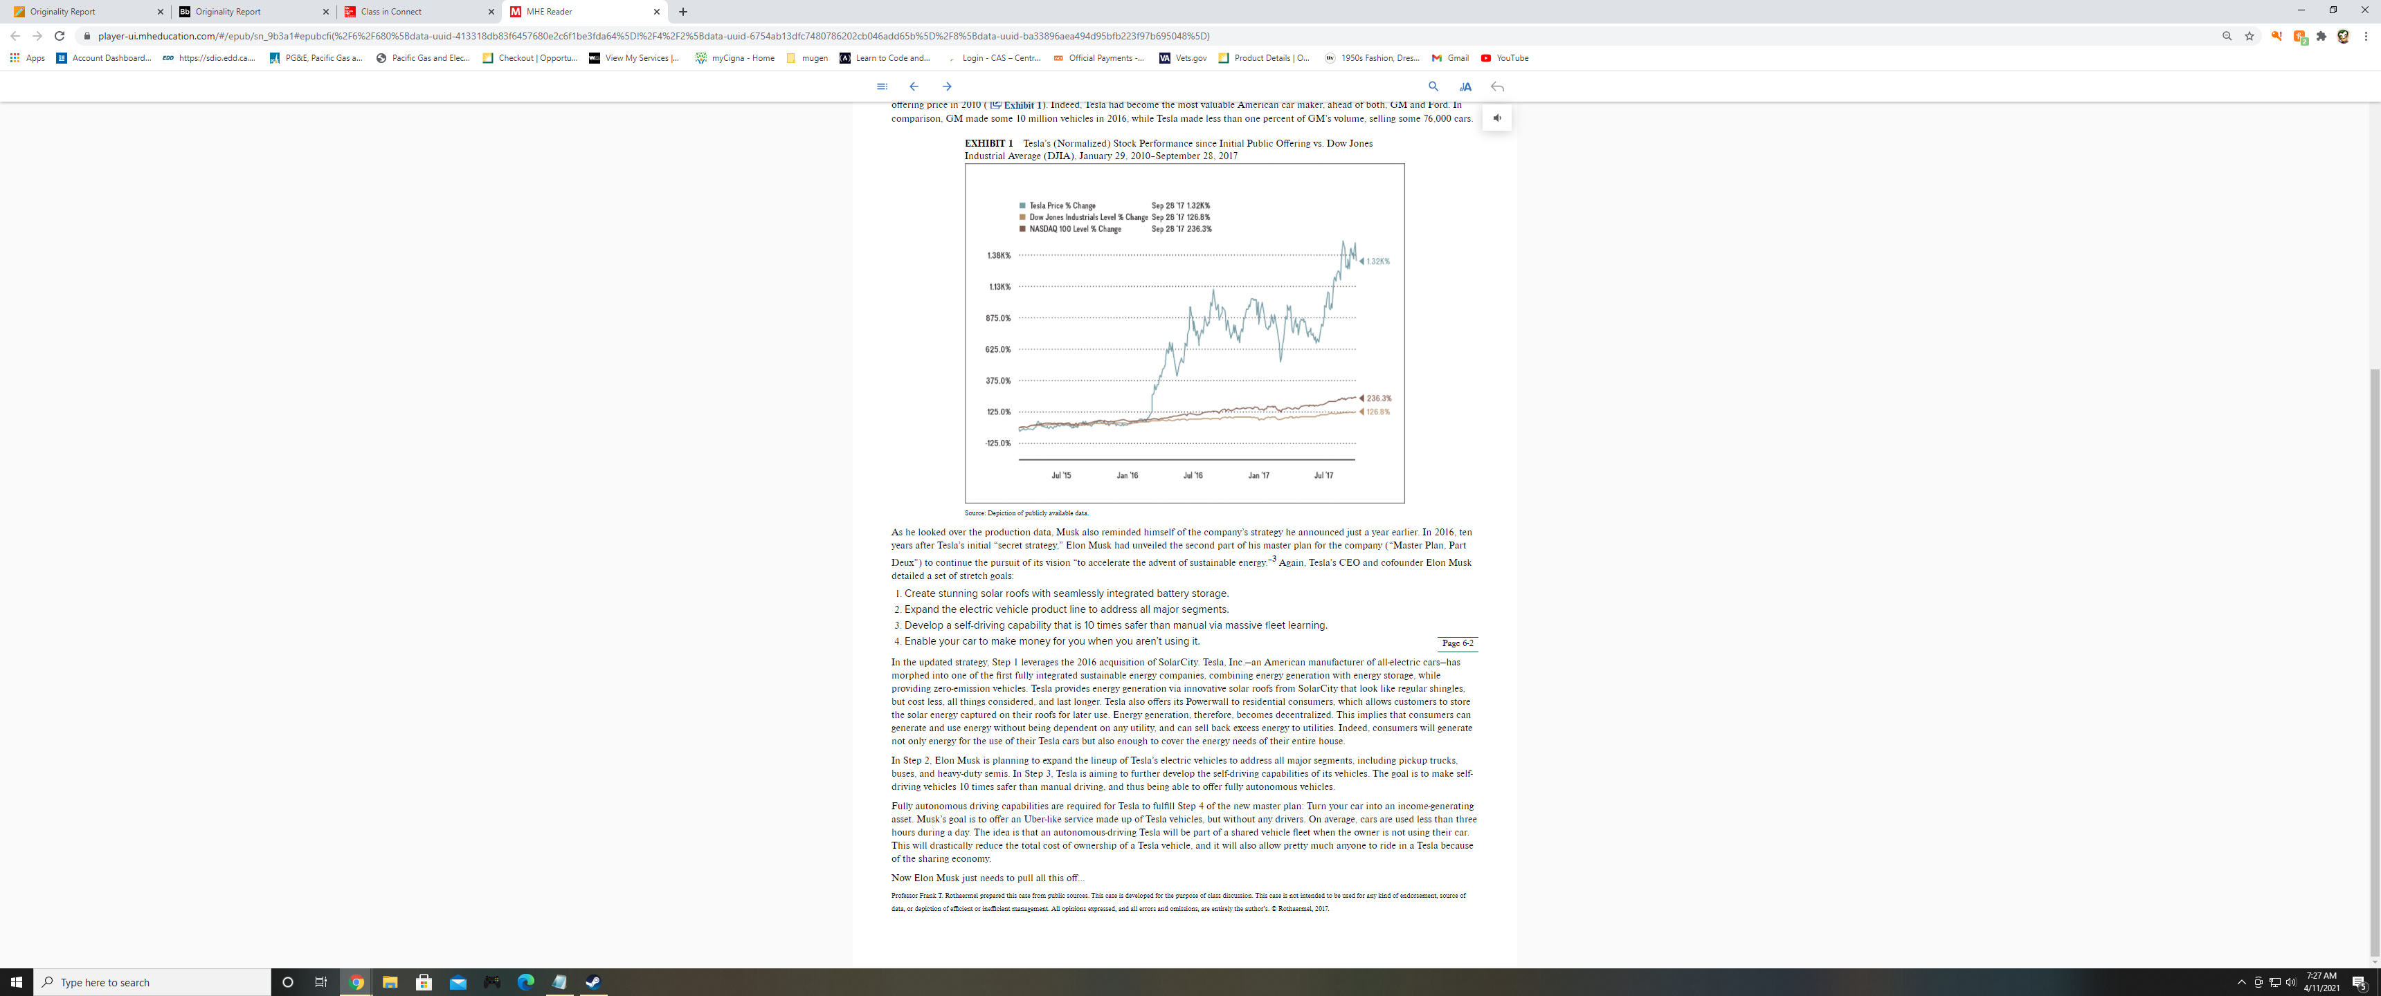This screenshot has height=996, width=2381.
Task: Open Task View on the taskbar
Action: pos(320,982)
